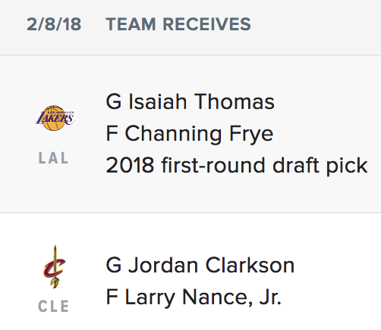Image resolution: width=381 pixels, height=330 pixels.
Task: Click the 2/8/18 trade date
Action: pyautogui.click(x=54, y=24)
